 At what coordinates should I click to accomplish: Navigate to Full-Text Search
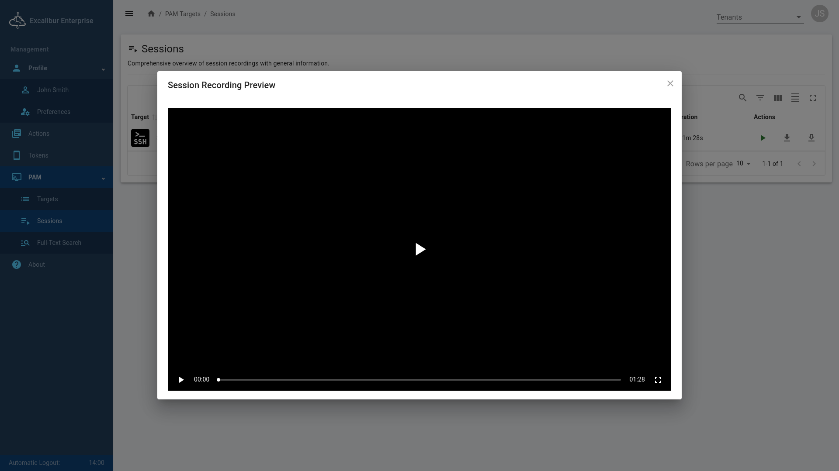point(59,243)
